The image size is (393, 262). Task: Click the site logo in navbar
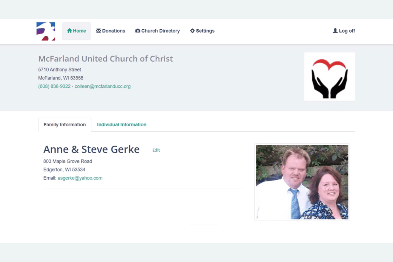click(x=46, y=31)
